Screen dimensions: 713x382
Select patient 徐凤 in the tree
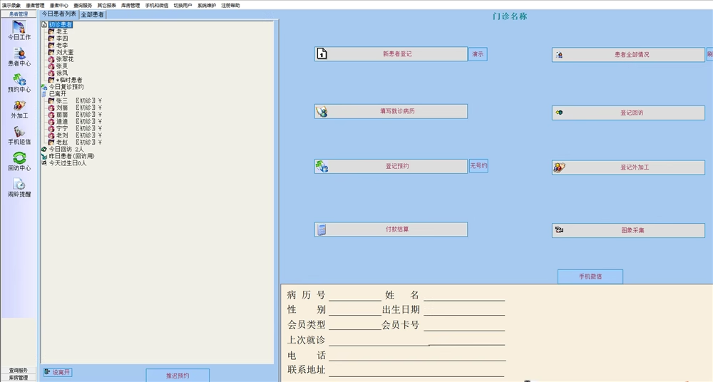click(x=62, y=73)
